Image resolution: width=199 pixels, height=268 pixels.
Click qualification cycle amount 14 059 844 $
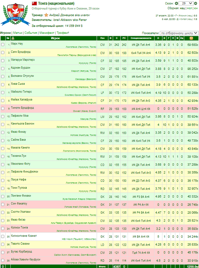coord(74,26)
